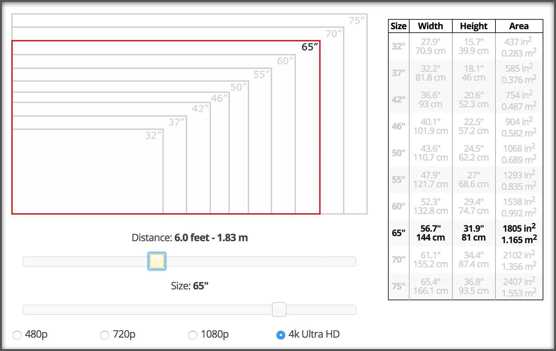Image resolution: width=556 pixels, height=351 pixels.
Task: Click the width cell 61.1" 155.2 cm
Action: 430,260
